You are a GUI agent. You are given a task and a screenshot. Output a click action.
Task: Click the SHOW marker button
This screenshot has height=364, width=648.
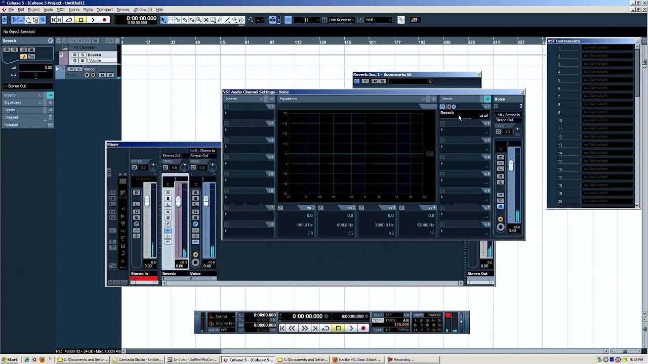point(418,315)
